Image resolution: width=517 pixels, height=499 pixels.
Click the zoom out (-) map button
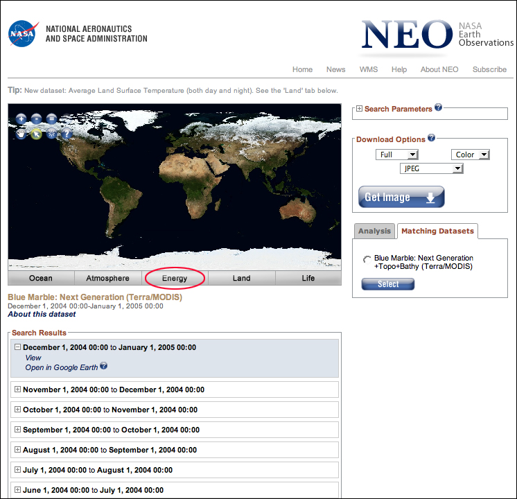[x=36, y=119]
